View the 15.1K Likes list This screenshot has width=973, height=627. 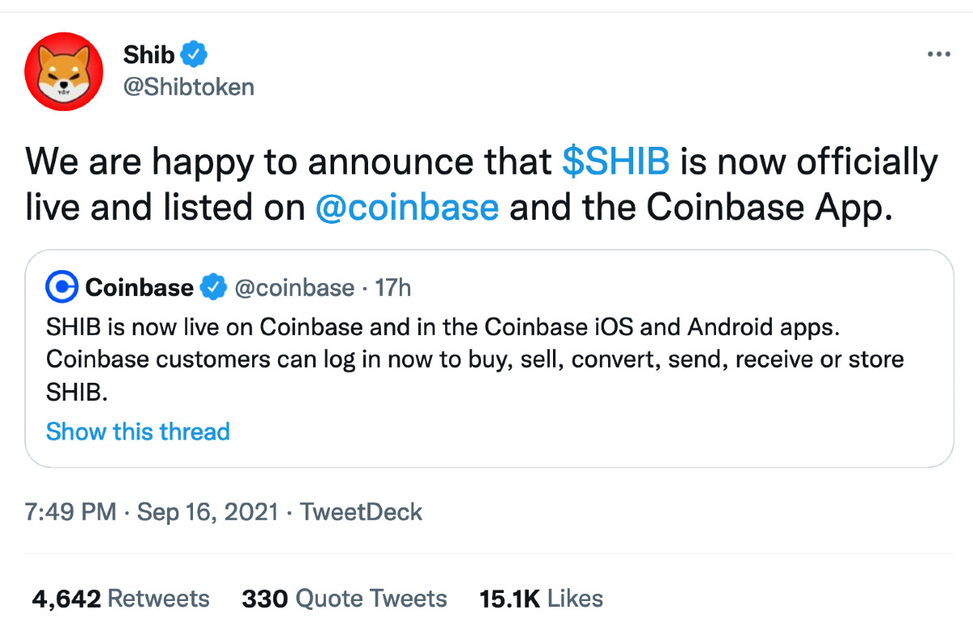541,599
